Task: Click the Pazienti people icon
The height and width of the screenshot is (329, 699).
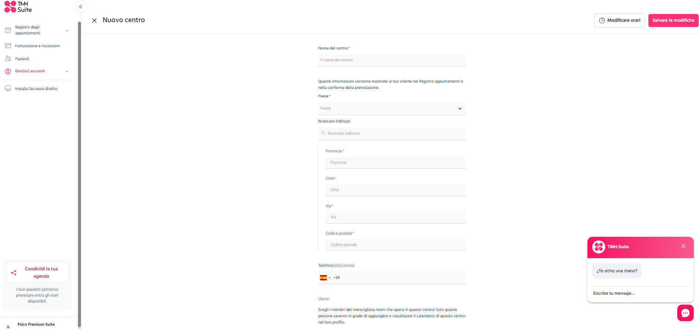Action: [x=8, y=59]
